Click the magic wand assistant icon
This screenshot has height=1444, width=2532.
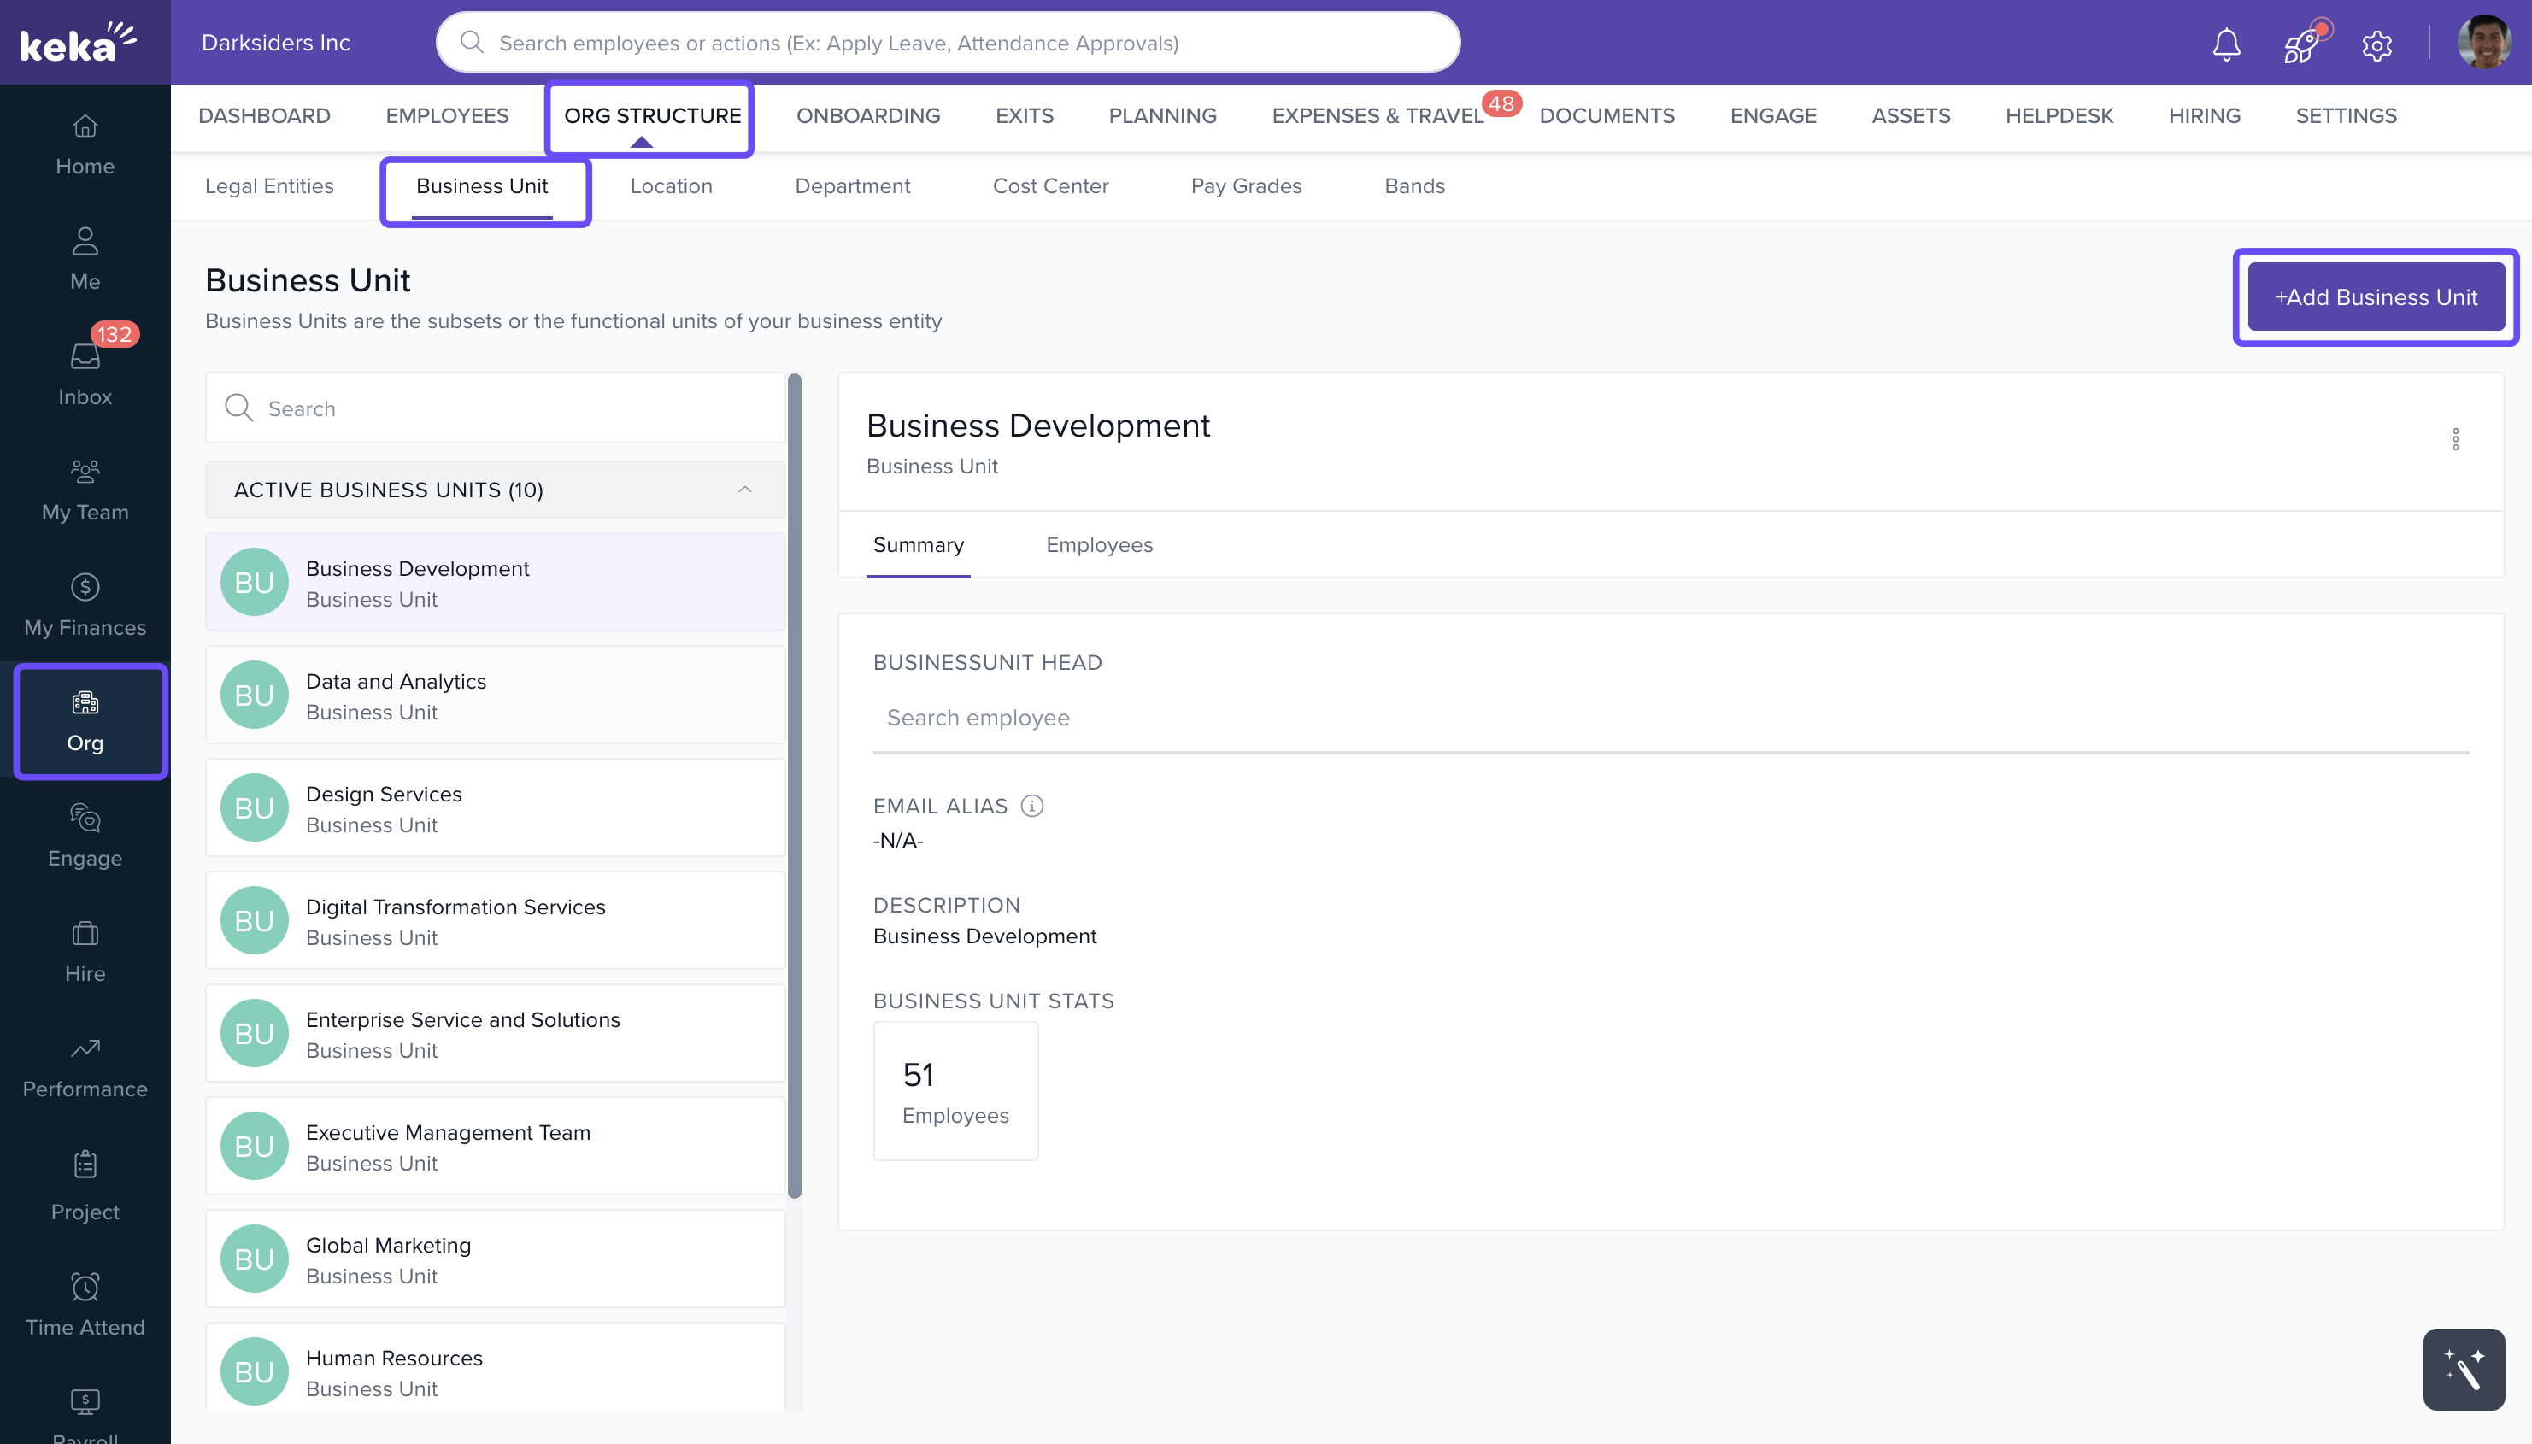click(2463, 1369)
